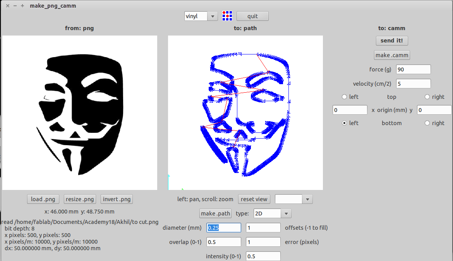Click the y origin input field
The height and width of the screenshot is (261, 453).
click(x=434, y=110)
